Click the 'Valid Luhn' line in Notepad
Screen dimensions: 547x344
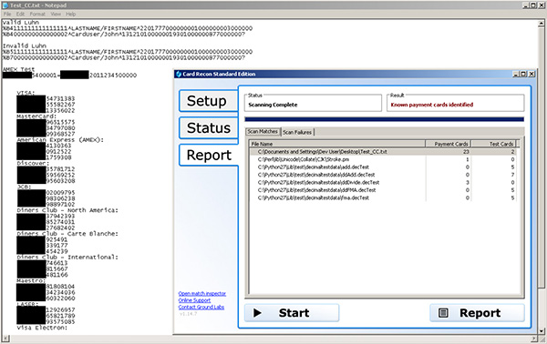(21, 22)
